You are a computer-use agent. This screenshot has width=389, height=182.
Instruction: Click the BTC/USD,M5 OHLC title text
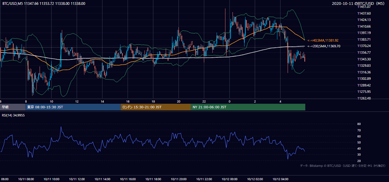pyautogui.click(x=44, y=3)
